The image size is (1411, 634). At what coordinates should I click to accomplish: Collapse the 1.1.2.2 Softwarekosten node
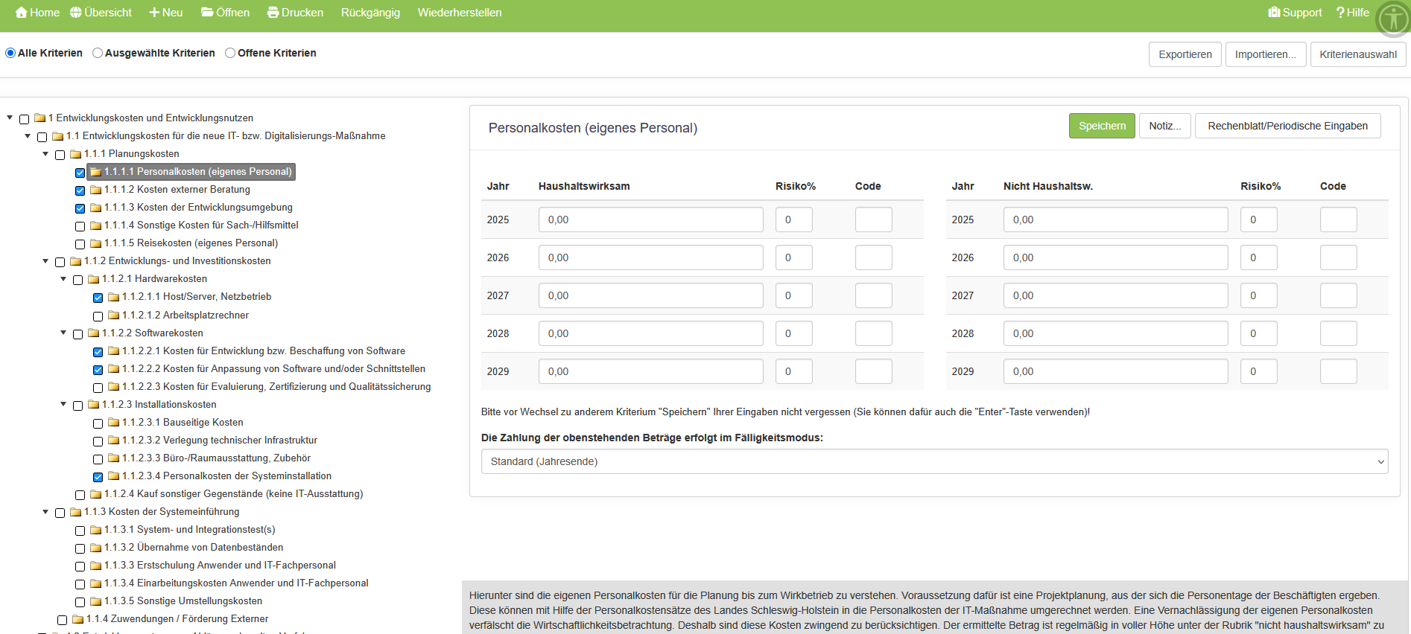(x=63, y=333)
